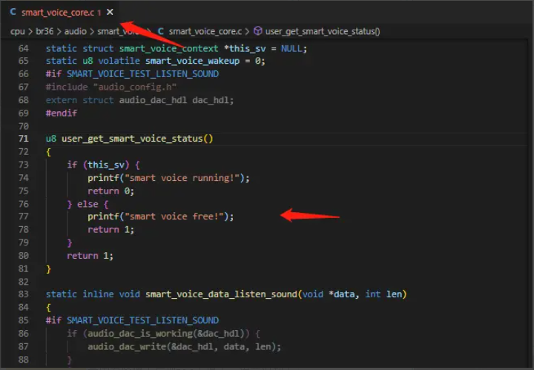Click smart_voice_data_listen_sound function name
The image size is (534, 370).
[x=221, y=294]
